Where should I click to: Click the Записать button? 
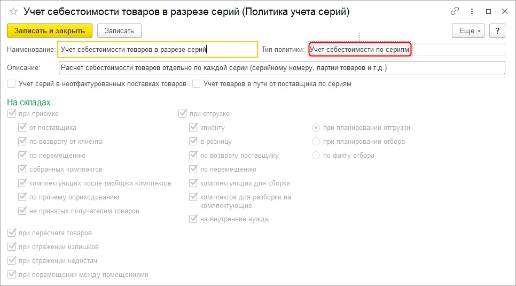click(x=119, y=30)
